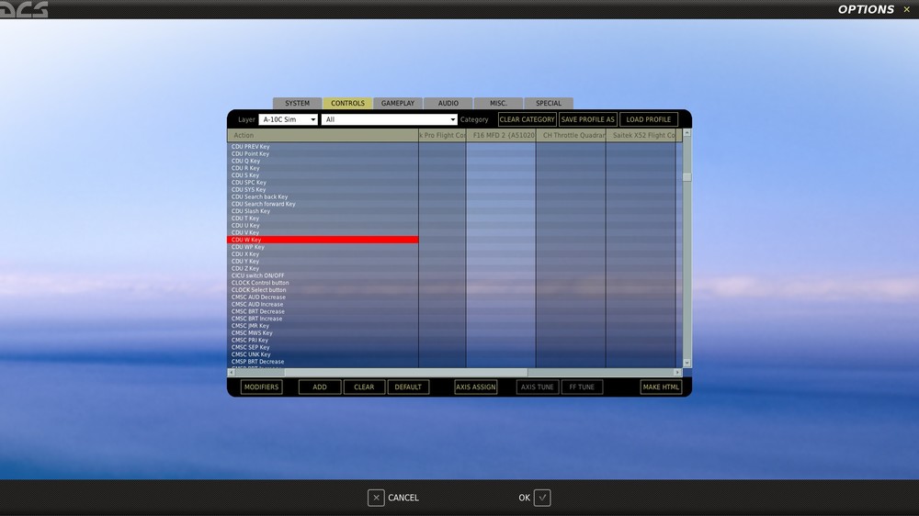Select the CDU Q Key row
This screenshot has height=516, width=919.
click(x=323, y=161)
